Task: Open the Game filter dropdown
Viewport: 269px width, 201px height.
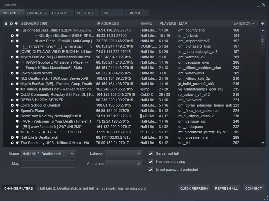Action: (72, 154)
